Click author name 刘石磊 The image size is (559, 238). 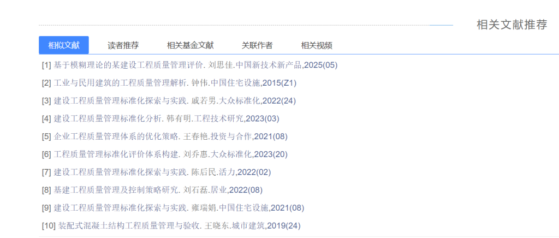[196, 190]
